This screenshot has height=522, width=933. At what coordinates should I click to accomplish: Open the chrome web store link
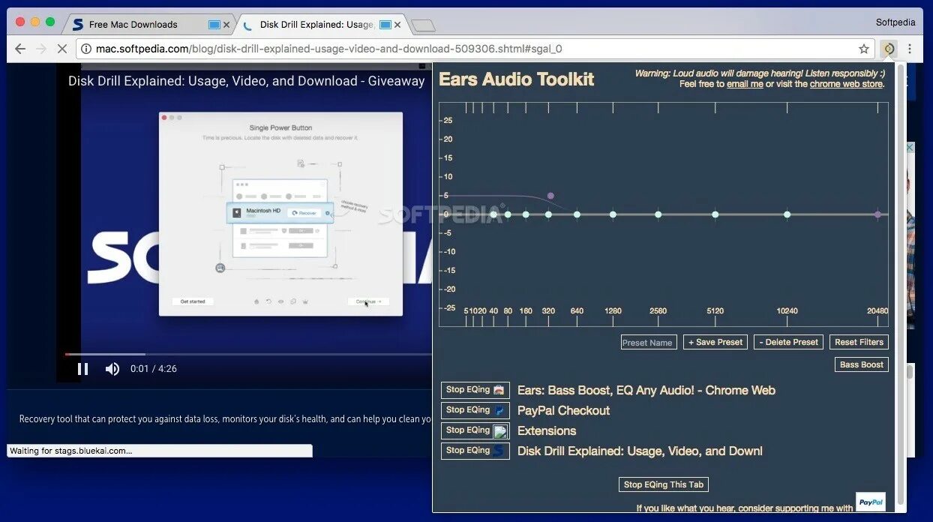tap(846, 84)
